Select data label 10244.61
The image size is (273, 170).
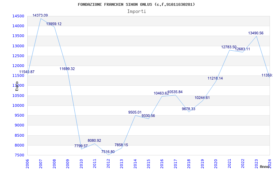click(x=202, y=98)
